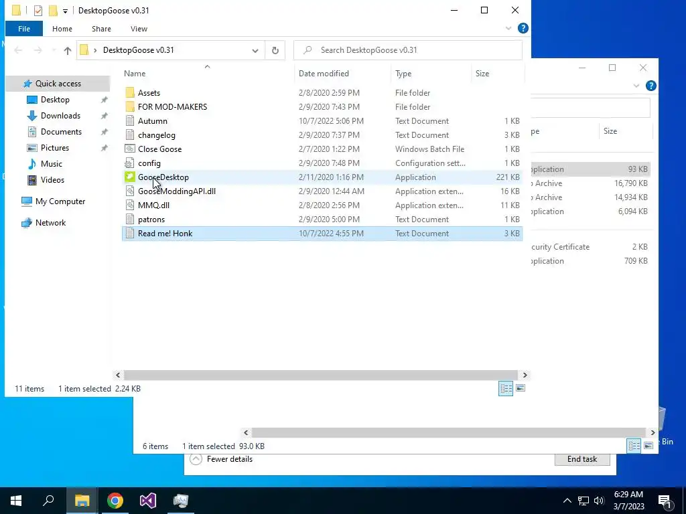Open the Customize Quick Access Toolbar dropdown
Viewport: 686px width, 514px height.
coord(65,11)
